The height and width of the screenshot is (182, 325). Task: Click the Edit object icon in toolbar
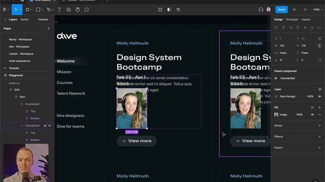[x=160, y=10]
